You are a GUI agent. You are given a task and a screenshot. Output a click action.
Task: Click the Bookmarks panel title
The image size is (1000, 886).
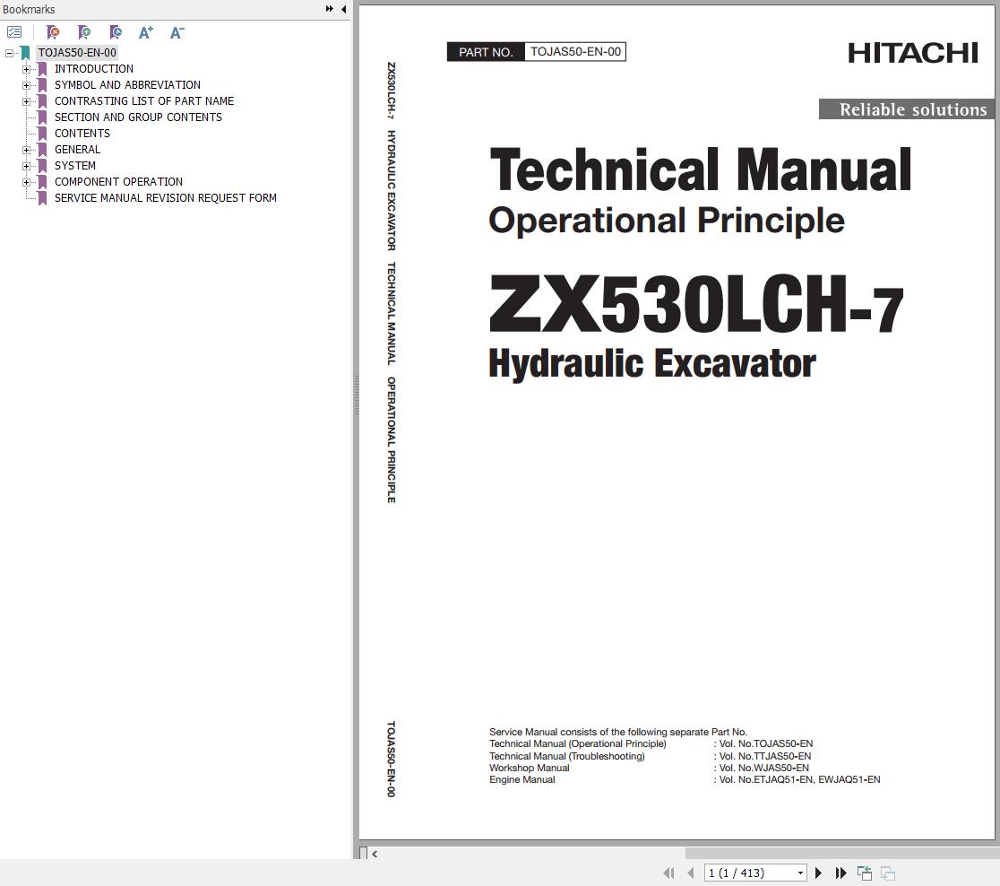(x=29, y=10)
